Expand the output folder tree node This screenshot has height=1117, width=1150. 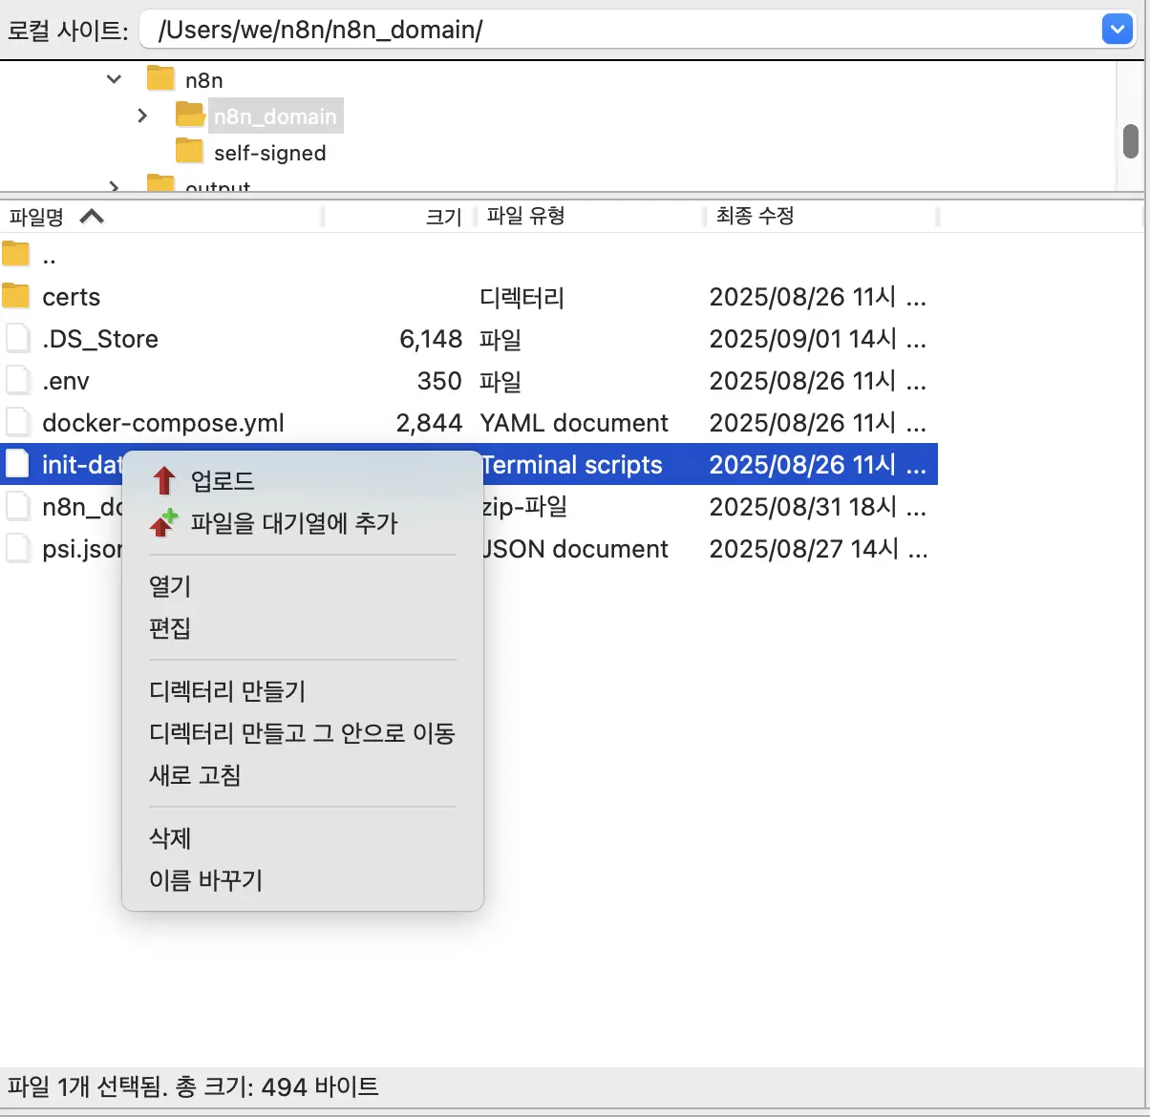pos(114,185)
